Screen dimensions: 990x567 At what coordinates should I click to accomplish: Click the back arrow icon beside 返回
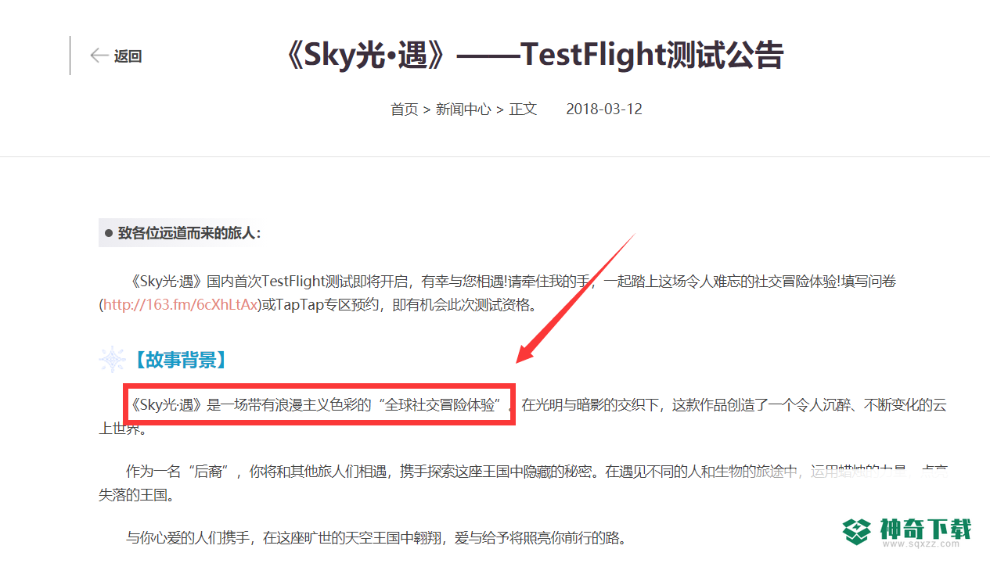click(x=99, y=56)
